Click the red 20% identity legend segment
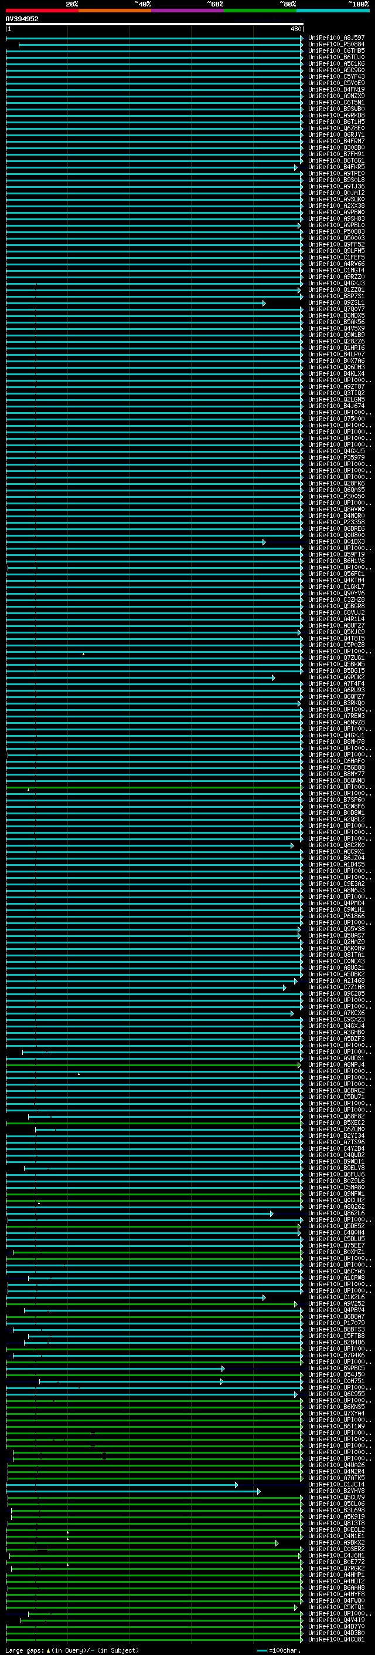 [42, 11]
